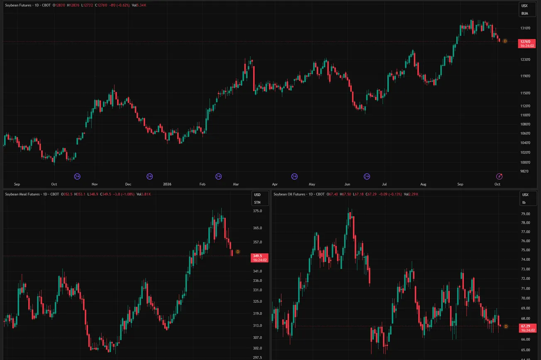Click the 79.00 price axis label
This screenshot has width=541, height=360.
pos(525,214)
